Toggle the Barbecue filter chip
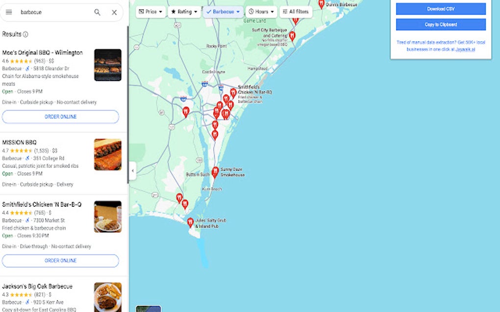The height and width of the screenshot is (312, 500). (x=223, y=12)
